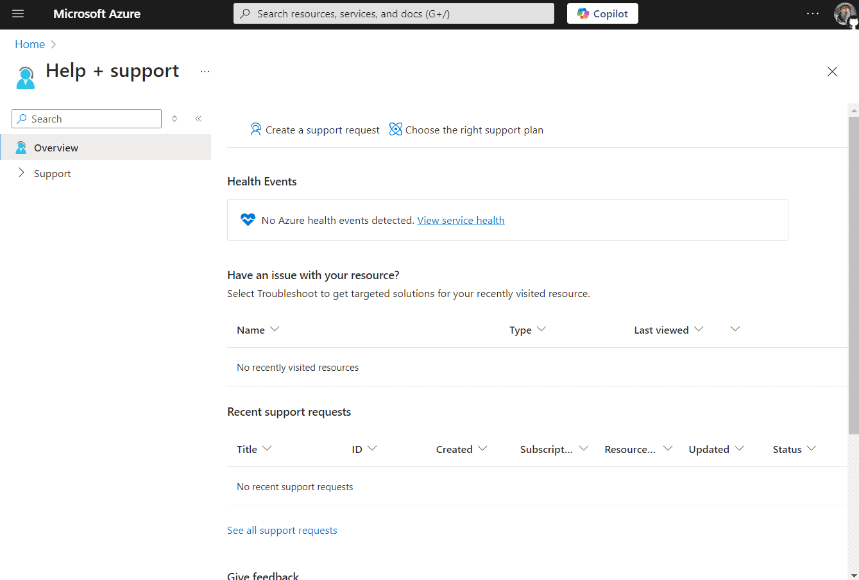Open the Name column dropdown
Image resolution: width=859 pixels, height=580 pixels.
(275, 329)
